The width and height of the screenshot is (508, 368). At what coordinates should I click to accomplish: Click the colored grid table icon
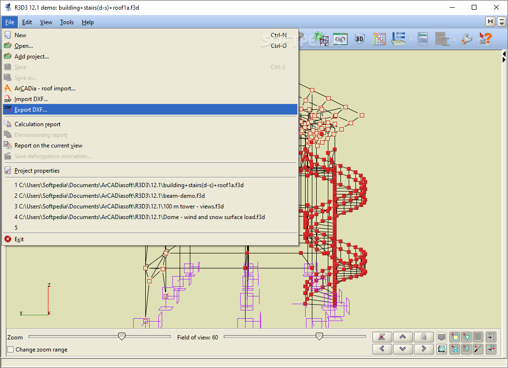tap(379, 39)
